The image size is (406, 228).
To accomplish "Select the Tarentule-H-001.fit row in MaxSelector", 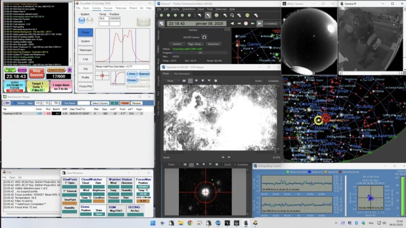I will 73,114.
